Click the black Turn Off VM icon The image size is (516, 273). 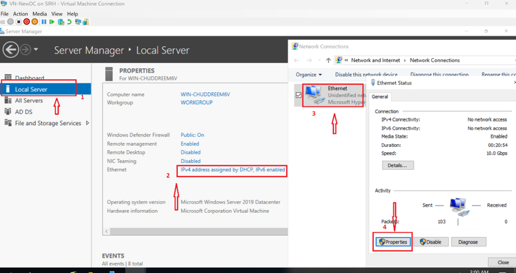point(19,22)
